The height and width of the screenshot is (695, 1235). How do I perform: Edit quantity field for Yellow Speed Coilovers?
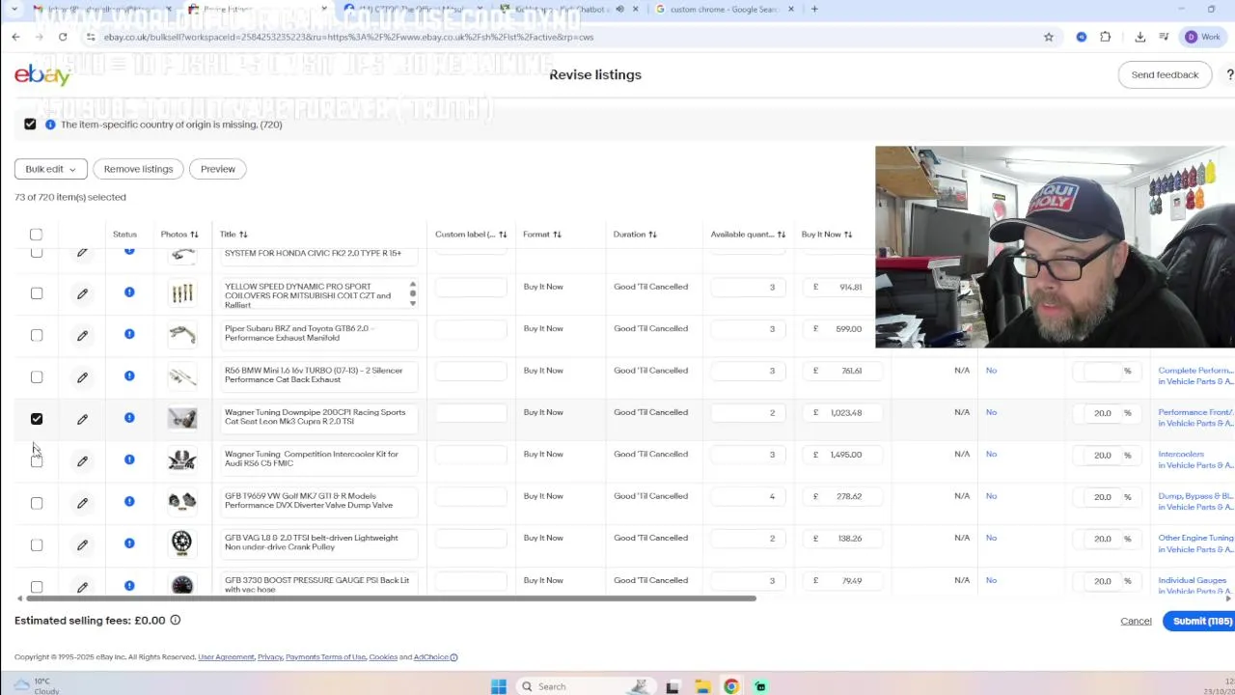(748, 287)
